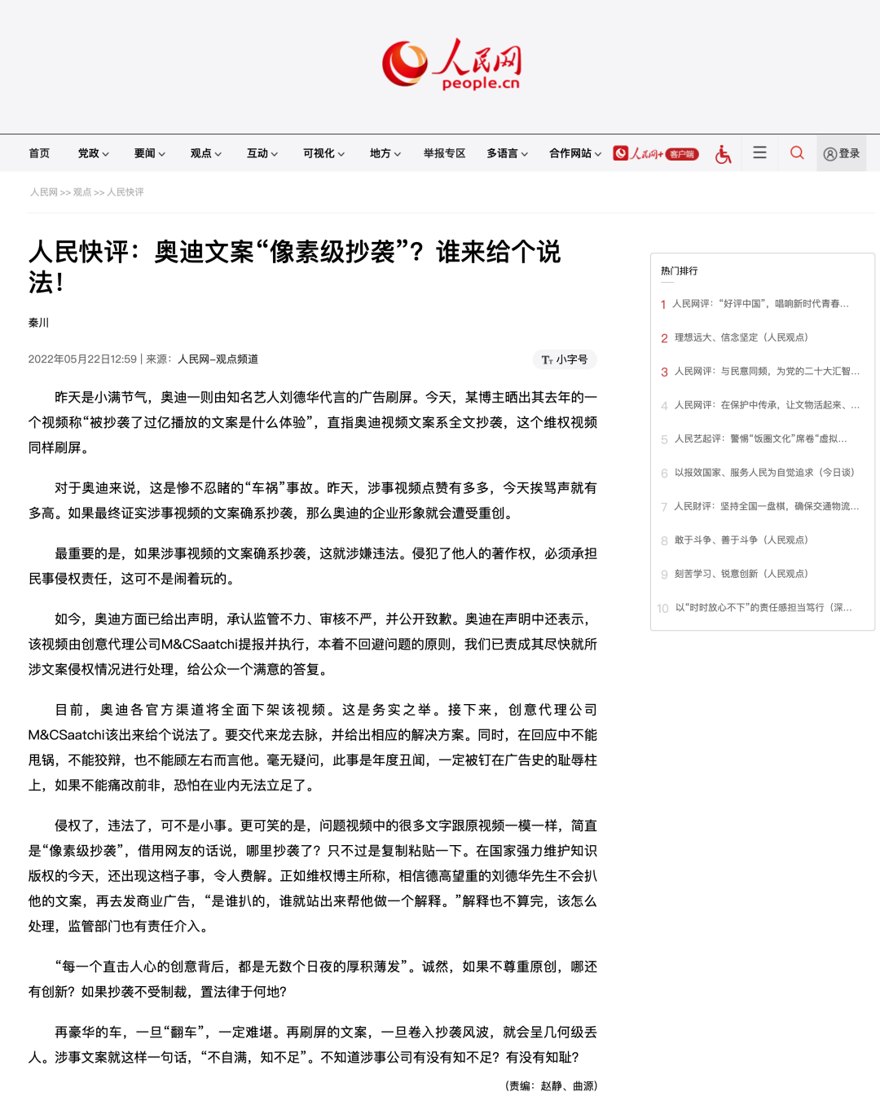Open the hamburger menu icon
Viewport: 880px width, 1101px height.
point(759,152)
